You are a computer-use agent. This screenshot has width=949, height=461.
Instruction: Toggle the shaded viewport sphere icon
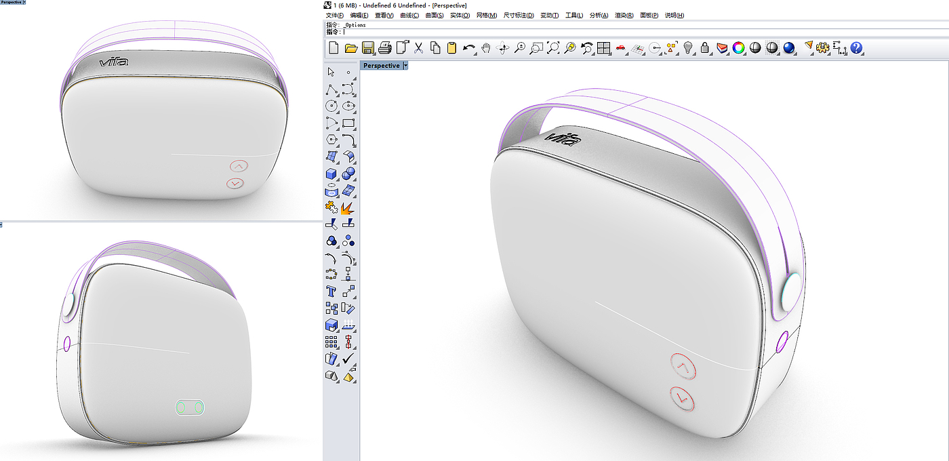click(x=756, y=47)
